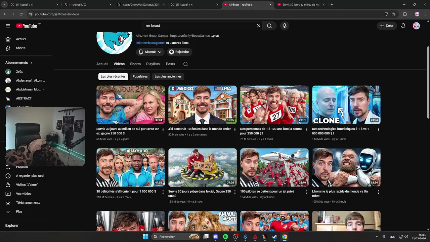Switch to the Playlists channel tab
The width and height of the screenshot is (430, 242).
(x=153, y=64)
